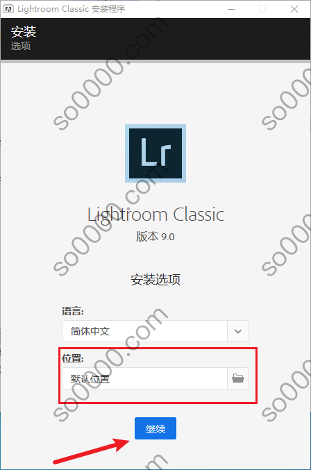Click the 默认位置 location field
The height and width of the screenshot is (470, 311).
144,378
